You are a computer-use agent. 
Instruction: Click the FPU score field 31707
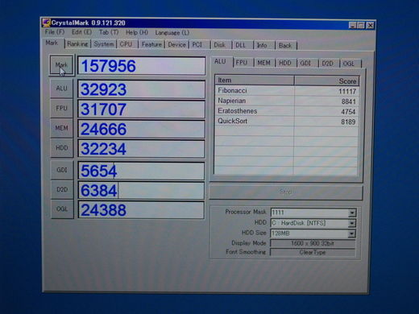(x=141, y=109)
